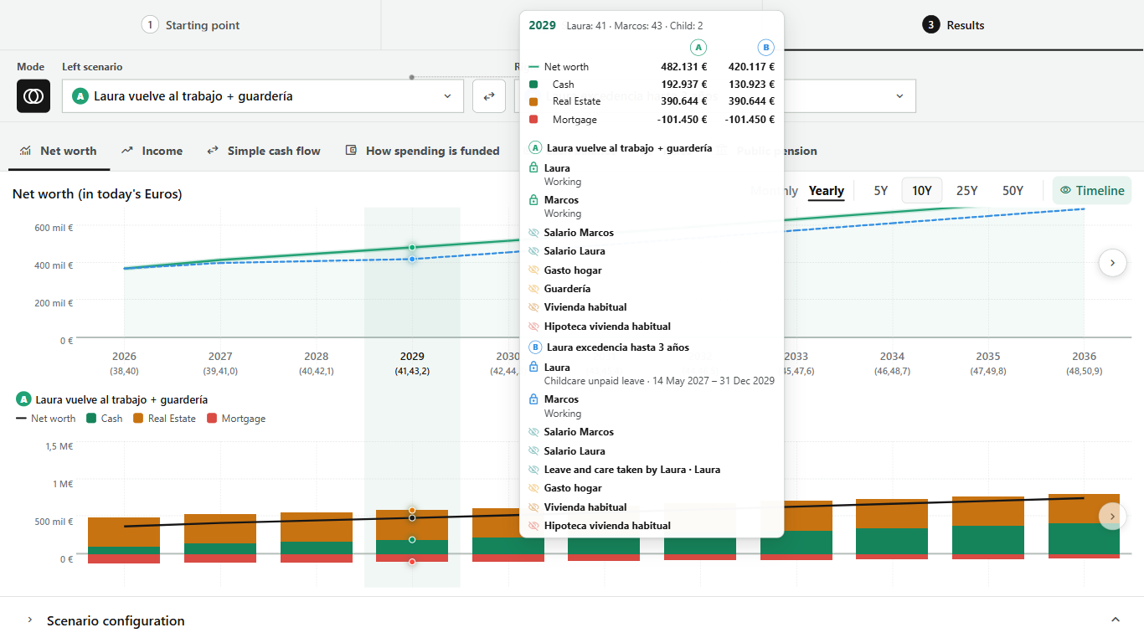
Task: Click Cash in the bar chart legend
Action: tap(105, 419)
